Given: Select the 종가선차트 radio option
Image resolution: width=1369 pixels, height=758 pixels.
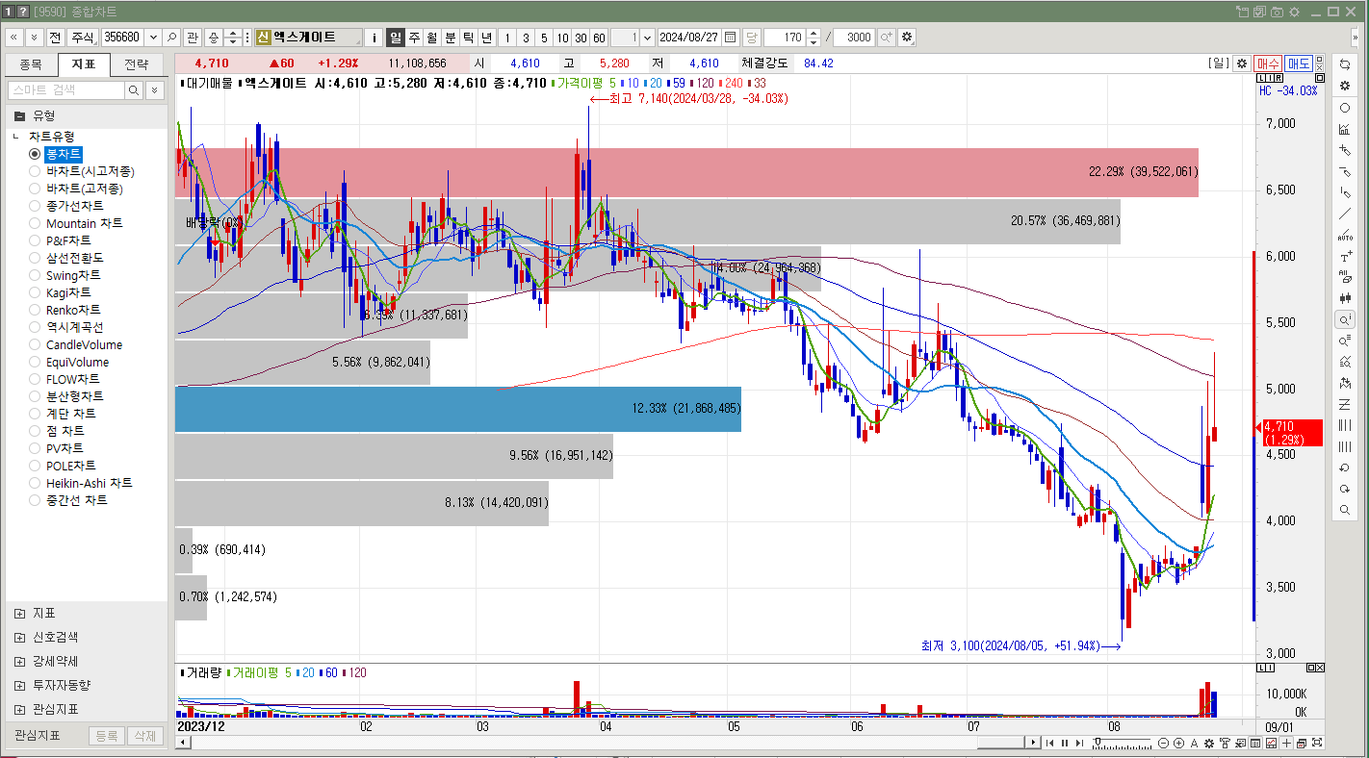Looking at the screenshot, I should pyautogui.click(x=35, y=206).
